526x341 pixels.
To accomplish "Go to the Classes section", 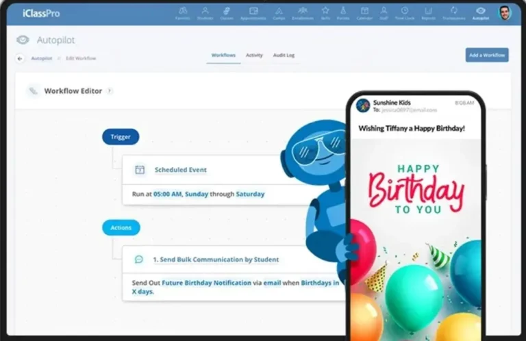I will click(227, 14).
